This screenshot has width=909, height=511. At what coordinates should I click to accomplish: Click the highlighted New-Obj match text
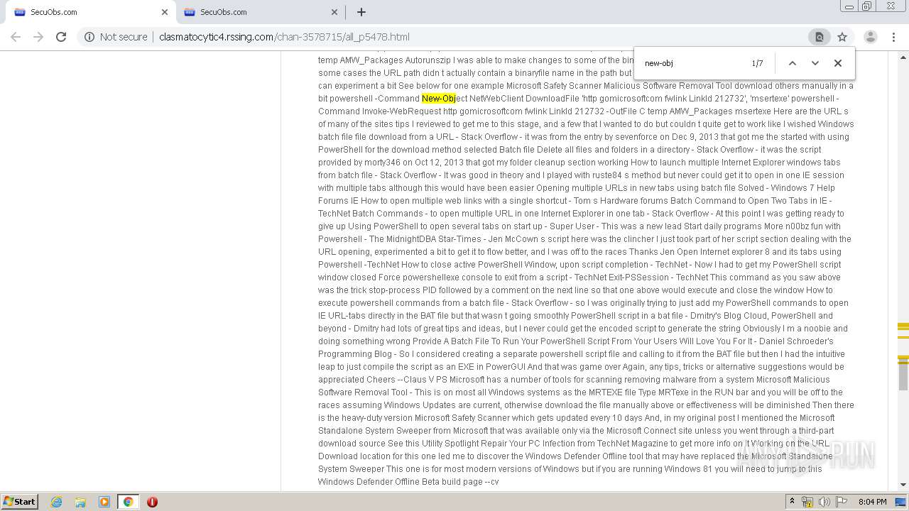coord(438,99)
